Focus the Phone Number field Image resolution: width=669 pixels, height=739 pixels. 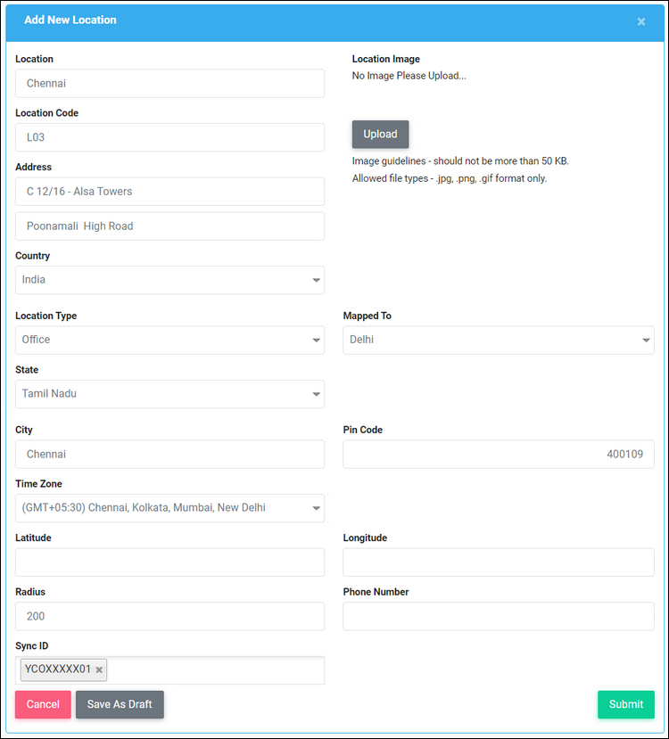[x=498, y=616]
